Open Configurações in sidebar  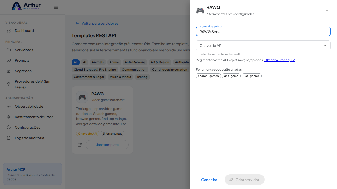(x=32, y=127)
